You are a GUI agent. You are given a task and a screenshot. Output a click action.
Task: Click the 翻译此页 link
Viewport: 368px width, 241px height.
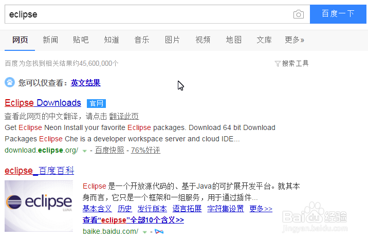tap(124, 116)
